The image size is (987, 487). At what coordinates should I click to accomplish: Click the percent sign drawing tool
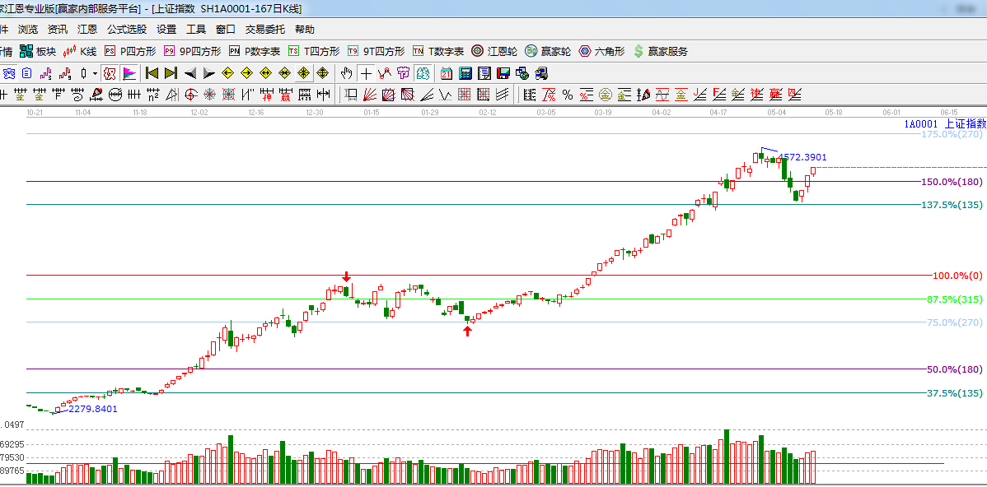click(x=567, y=95)
